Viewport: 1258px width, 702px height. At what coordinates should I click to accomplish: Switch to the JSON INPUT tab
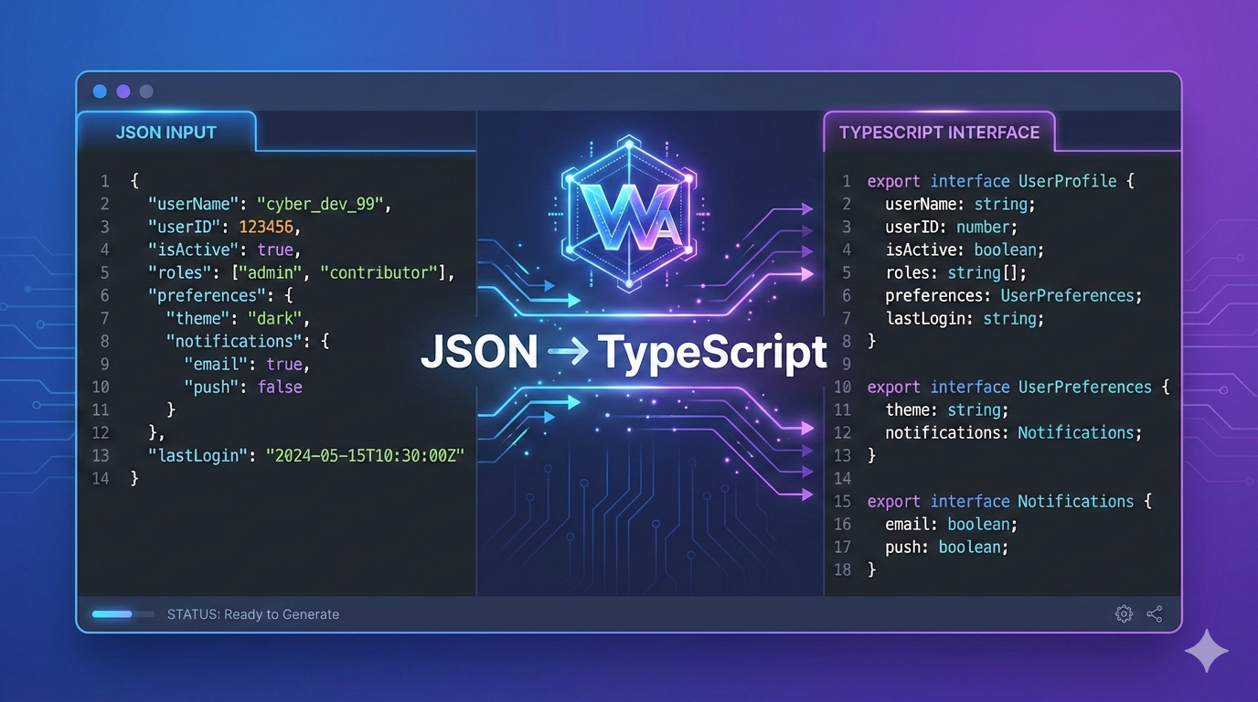(x=166, y=133)
